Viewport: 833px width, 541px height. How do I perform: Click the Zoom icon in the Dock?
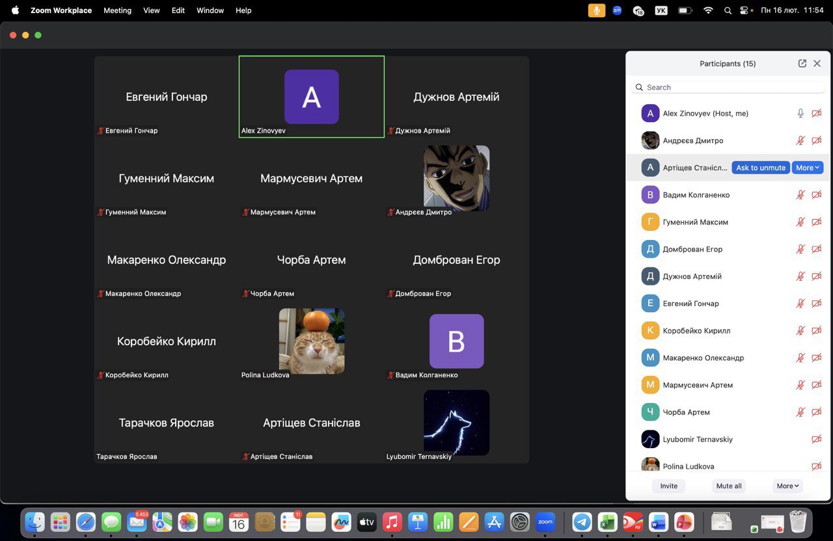coord(545,521)
